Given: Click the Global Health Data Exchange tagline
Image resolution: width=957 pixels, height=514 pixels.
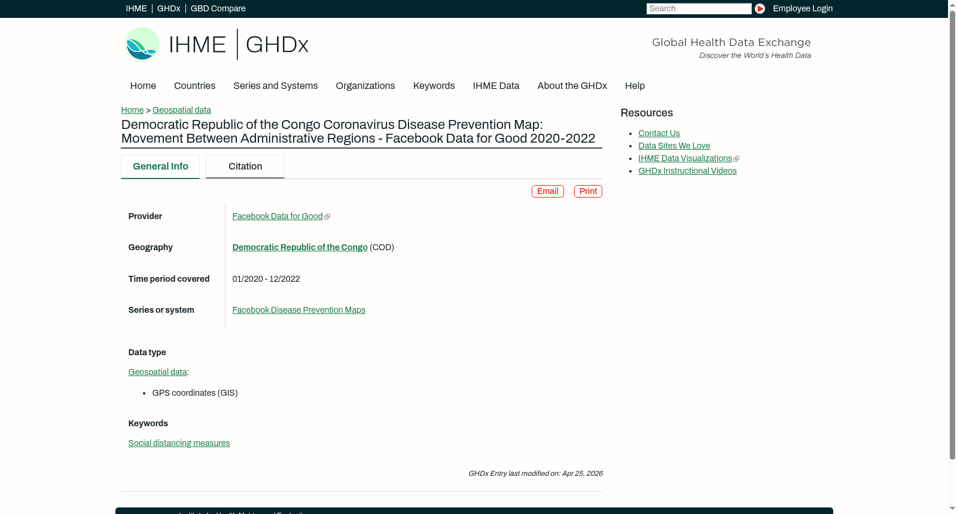Looking at the screenshot, I should pos(732,42).
